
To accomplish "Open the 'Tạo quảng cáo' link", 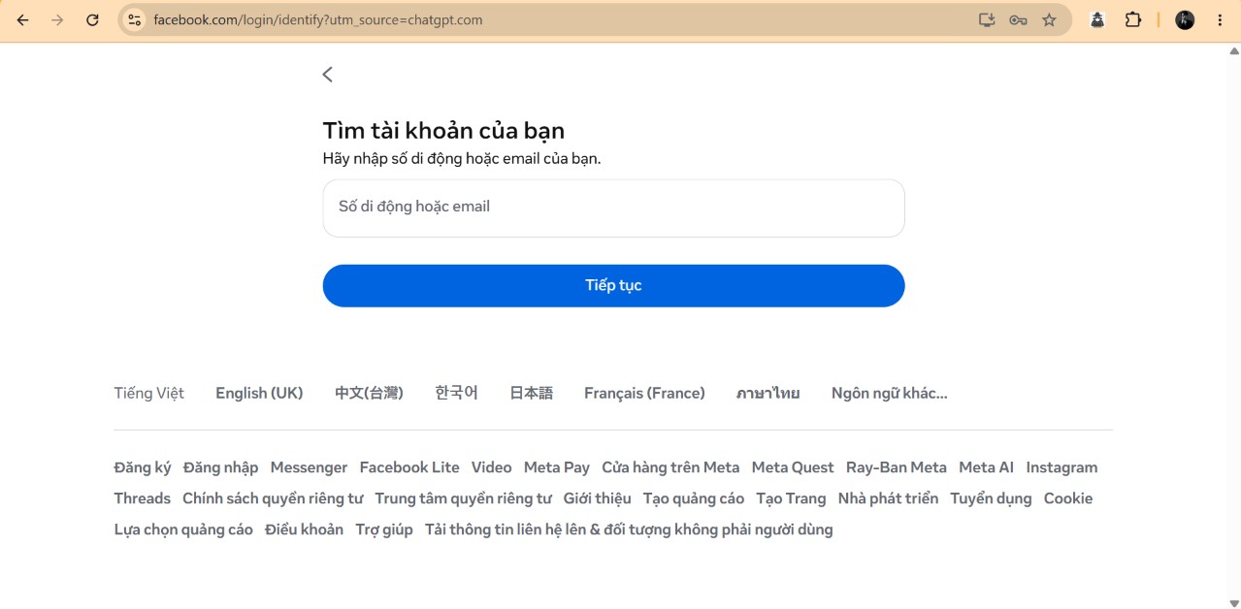I will coord(694,498).
